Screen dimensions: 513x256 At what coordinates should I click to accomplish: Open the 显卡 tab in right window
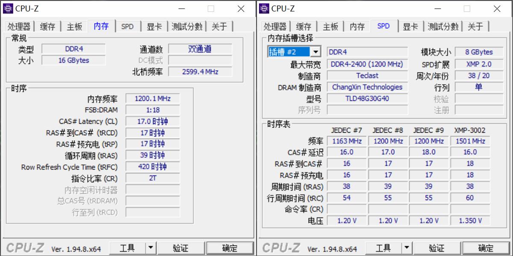click(410, 26)
